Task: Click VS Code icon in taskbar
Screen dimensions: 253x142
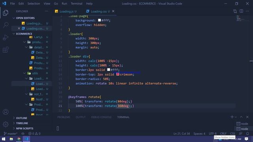Action: (x=26, y=139)
